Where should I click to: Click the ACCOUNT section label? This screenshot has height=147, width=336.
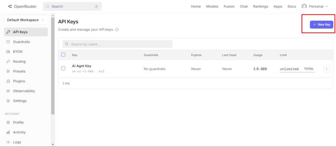click(12, 114)
